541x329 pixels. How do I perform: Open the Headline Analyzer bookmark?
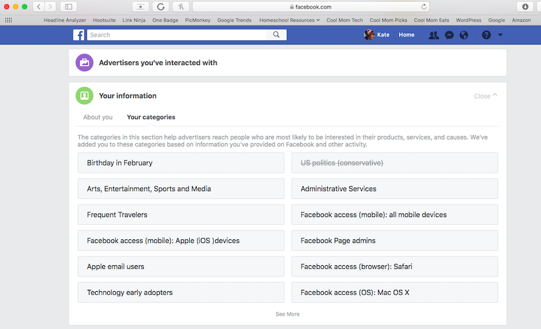click(65, 20)
